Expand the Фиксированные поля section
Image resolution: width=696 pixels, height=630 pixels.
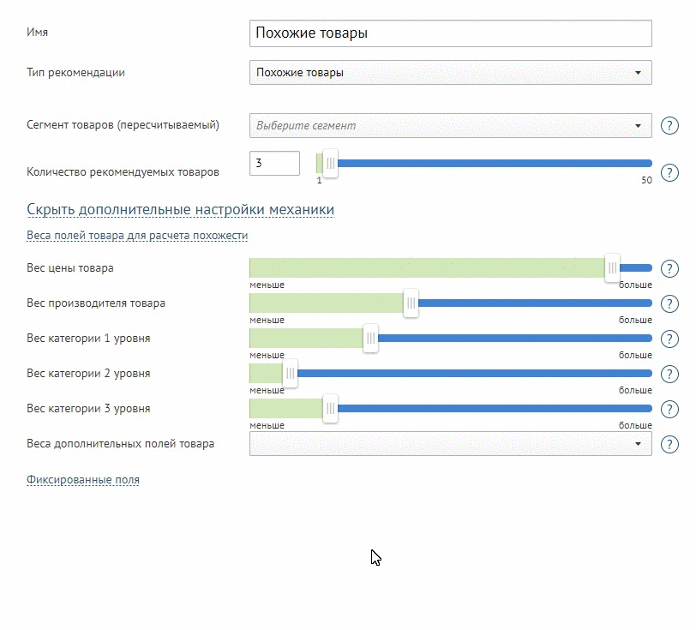tap(83, 479)
